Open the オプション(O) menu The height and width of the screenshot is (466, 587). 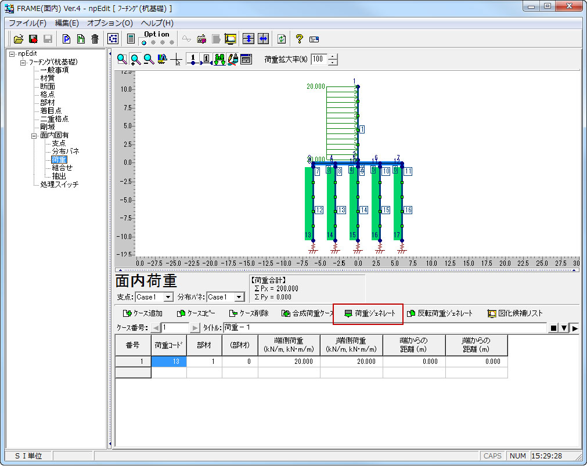[110, 23]
